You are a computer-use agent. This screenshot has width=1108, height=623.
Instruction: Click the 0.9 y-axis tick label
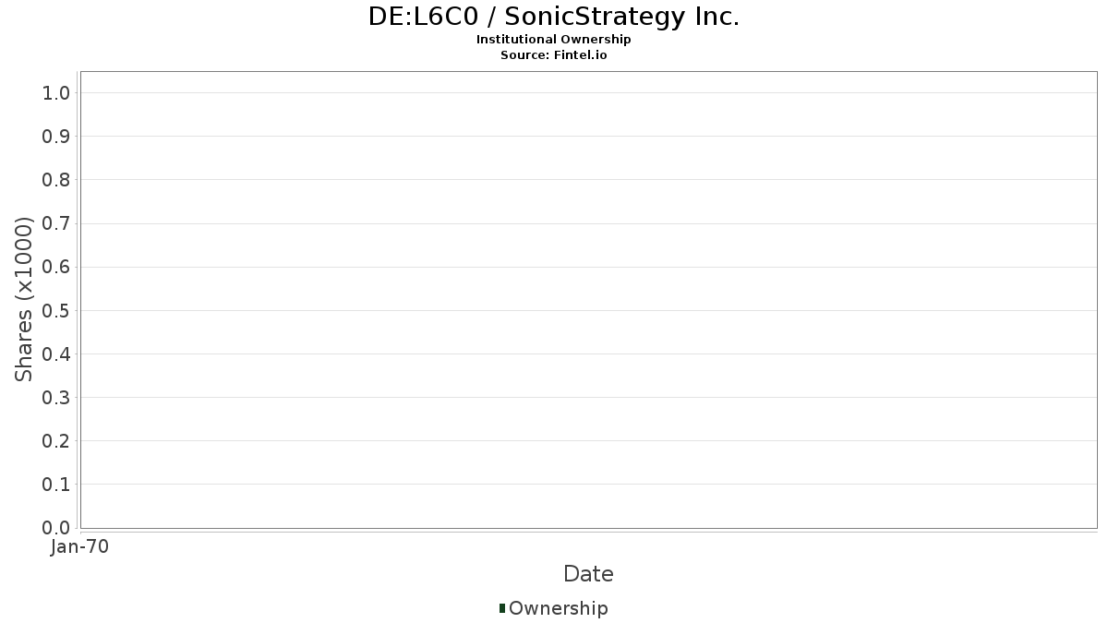click(x=56, y=137)
